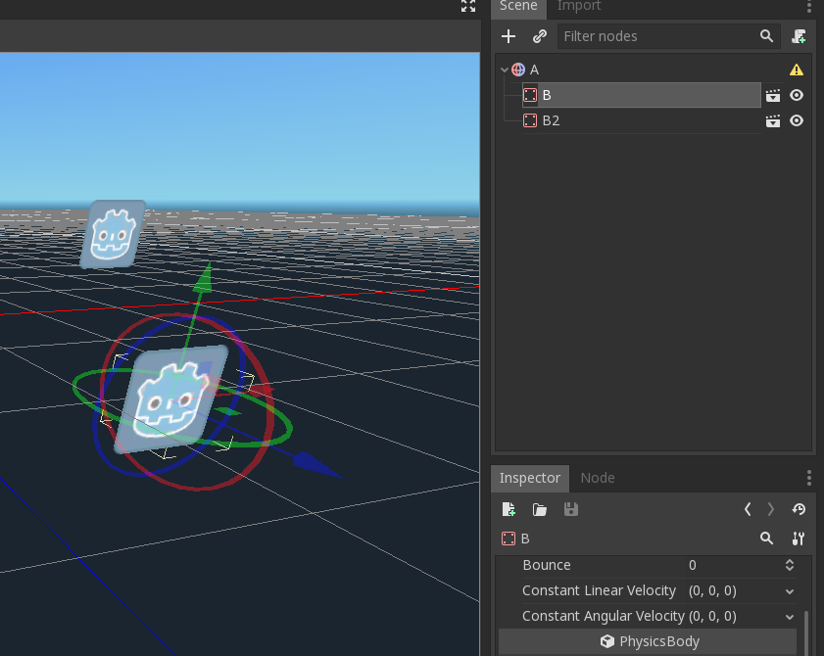Image resolution: width=824 pixels, height=656 pixels.
Task: Hide node B with its eye toggle
Action: coord(797,95)
